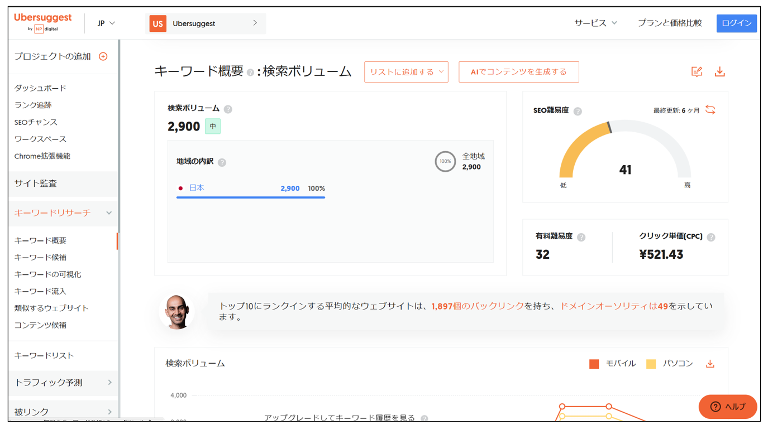Click the 最終更新: 6 ヶ月 text
This screenshot has width=768, height=425.
click(x=676, y=110)
